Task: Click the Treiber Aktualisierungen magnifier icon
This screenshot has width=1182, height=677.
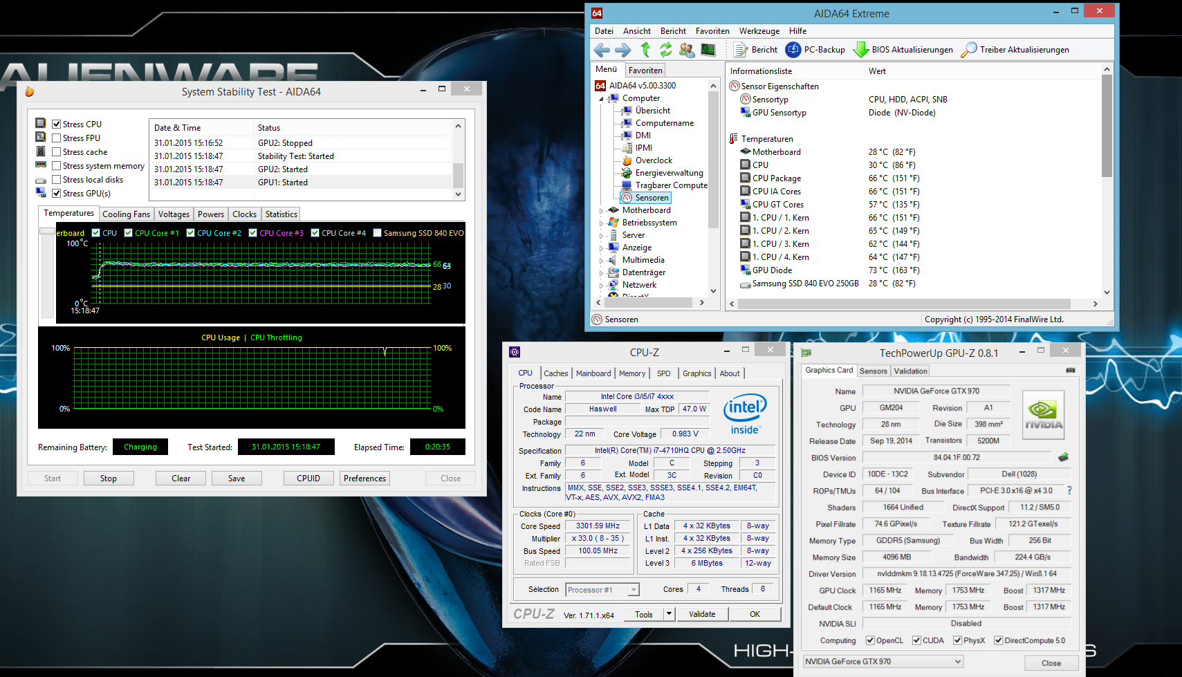Action: [969, 50]
